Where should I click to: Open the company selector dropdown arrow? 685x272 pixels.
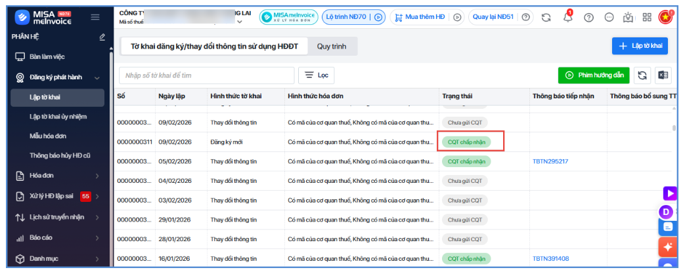[240, 22]
